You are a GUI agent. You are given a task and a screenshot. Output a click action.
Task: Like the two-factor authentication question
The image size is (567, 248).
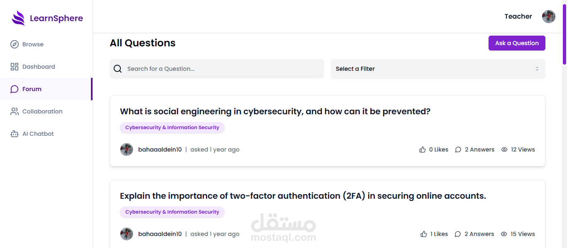point(424,234)
